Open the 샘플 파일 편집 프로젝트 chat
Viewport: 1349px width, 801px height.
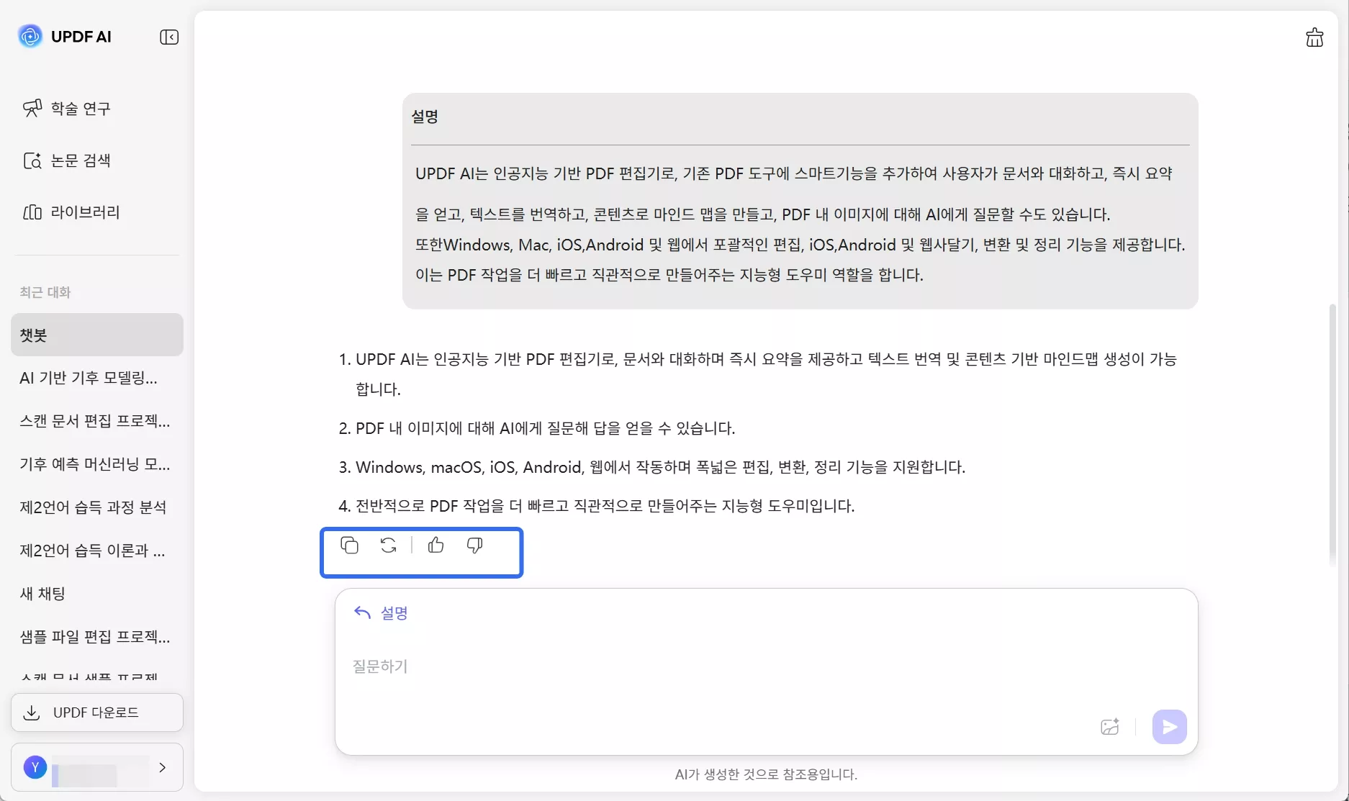click(94, 637)
